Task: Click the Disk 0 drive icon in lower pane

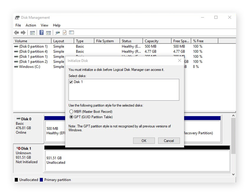Action: pos(18,118)
